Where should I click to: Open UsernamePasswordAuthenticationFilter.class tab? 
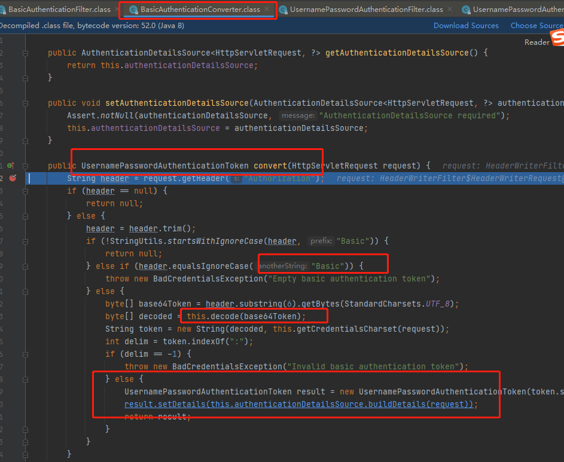pos(366,10)
